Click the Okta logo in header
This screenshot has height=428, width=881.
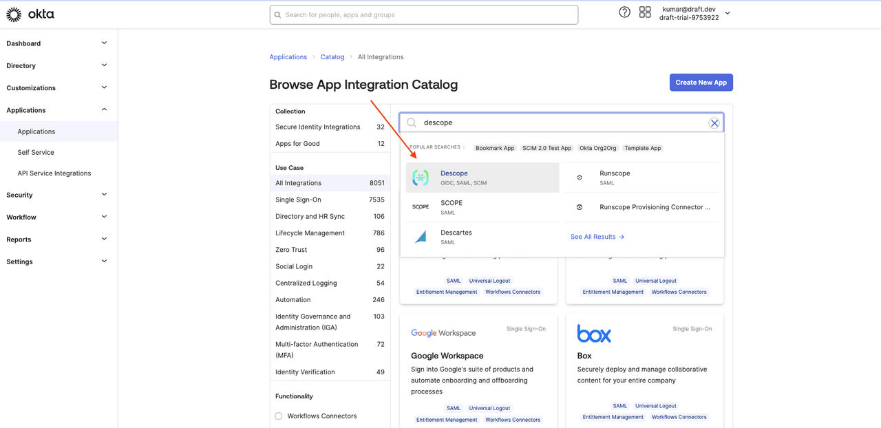pyautogui.click(x=30, y=14)
